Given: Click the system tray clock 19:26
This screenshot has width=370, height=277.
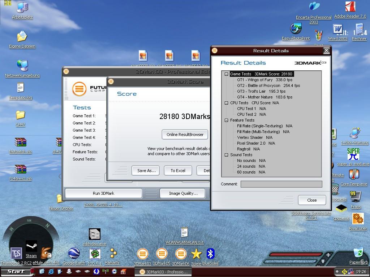Looking at the screenshot, I should point(361,272).
